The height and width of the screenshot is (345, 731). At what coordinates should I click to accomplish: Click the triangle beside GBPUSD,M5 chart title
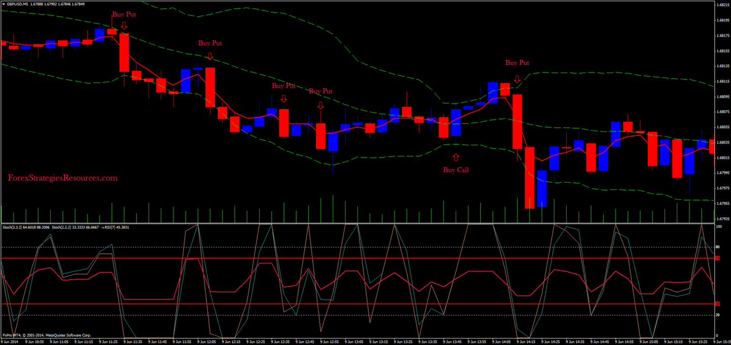tap(4, 4)
